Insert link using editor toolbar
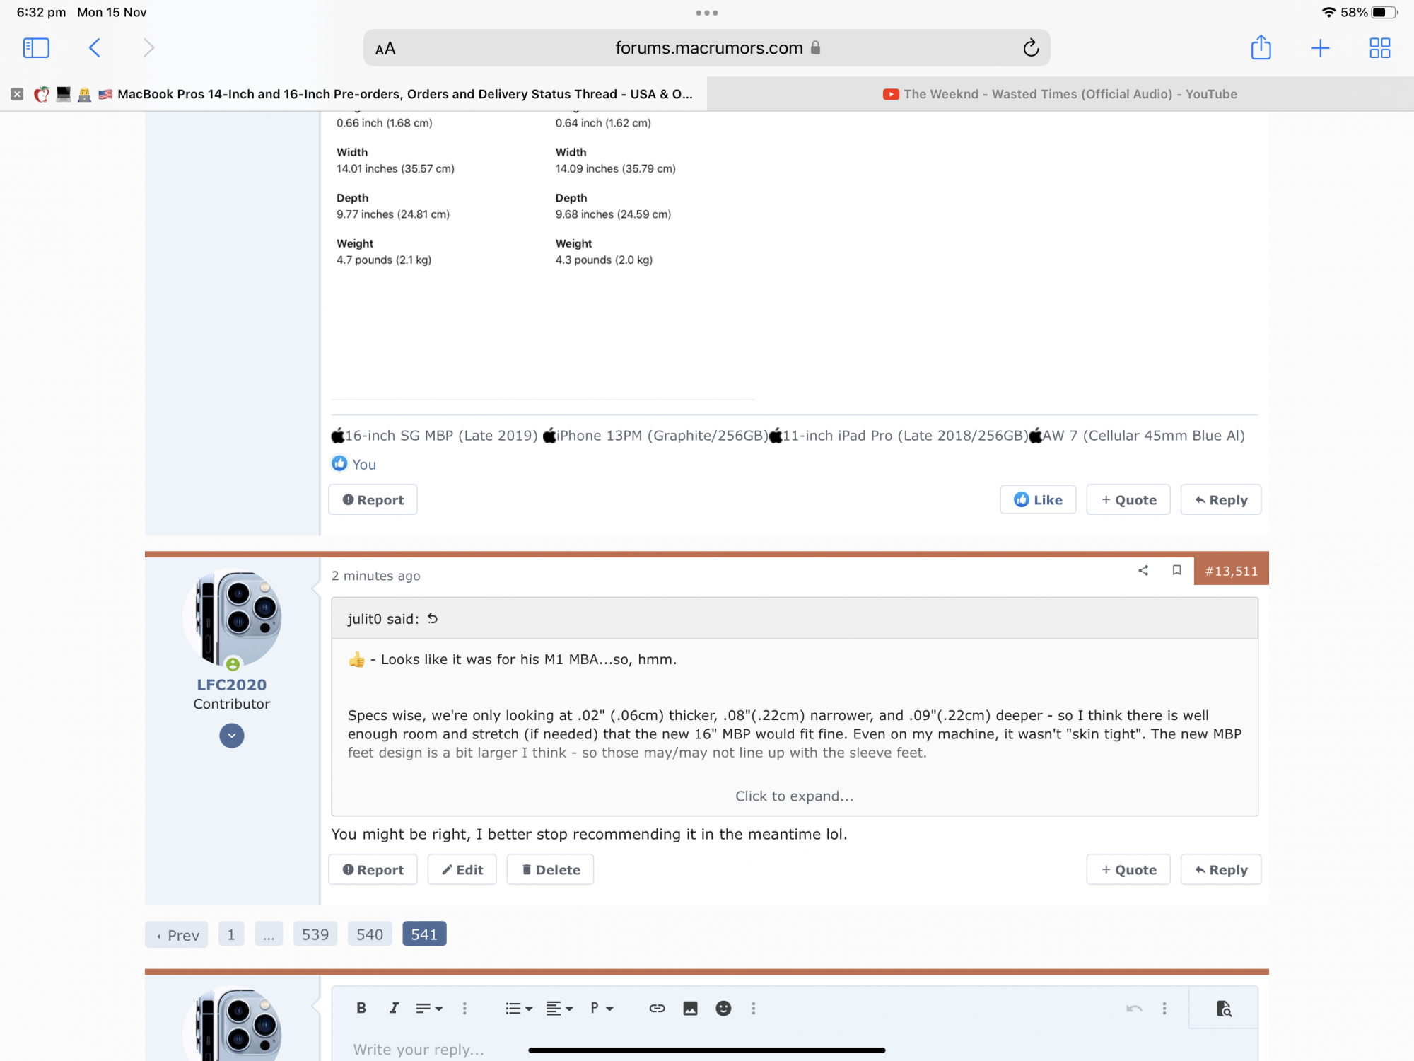Viewport: 1414px width, 1061px height. click(x=657, y=1008)
